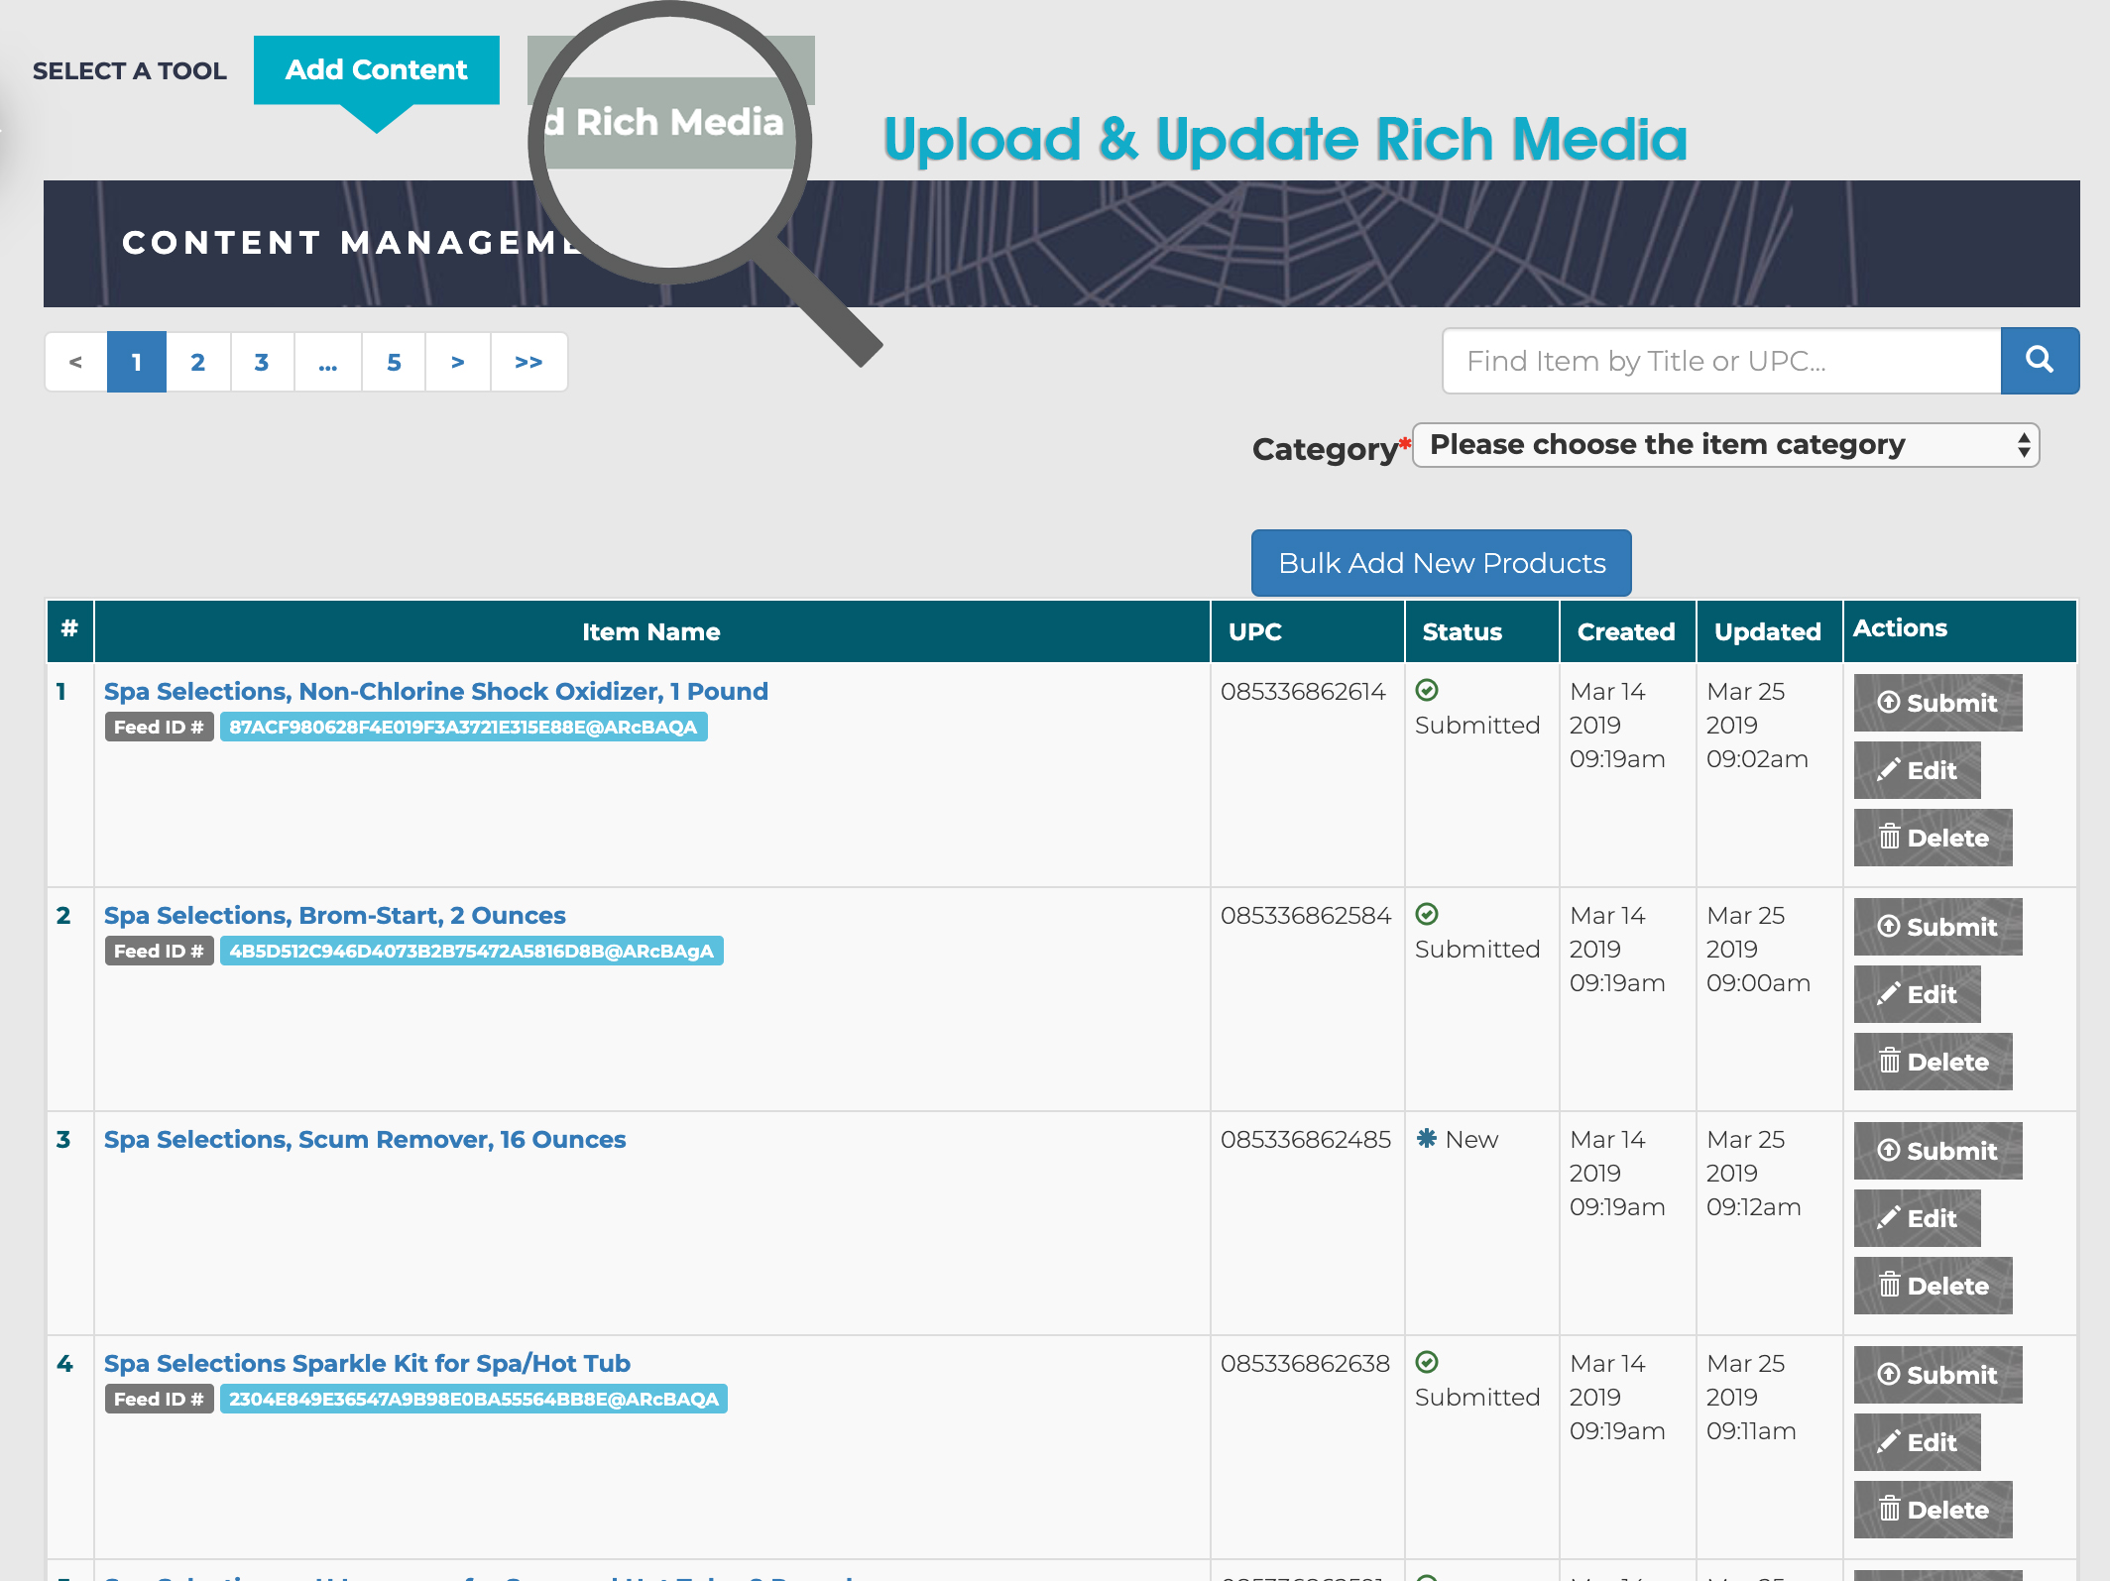This screenshot has height=1581, width=2110.
Task: Focus the Find Item by Title field
Action: click(1720, 361)
